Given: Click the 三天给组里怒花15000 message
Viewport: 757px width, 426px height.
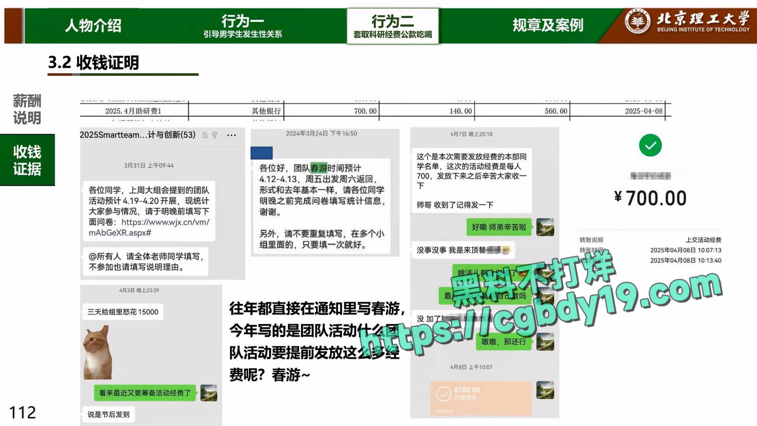Looking at the screenshot, I should click(x=123, y=312).
